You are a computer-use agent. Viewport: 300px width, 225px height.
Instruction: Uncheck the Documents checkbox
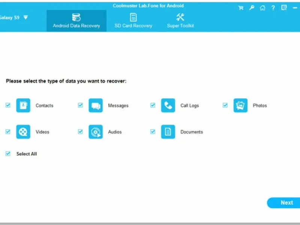click(153, 132)
